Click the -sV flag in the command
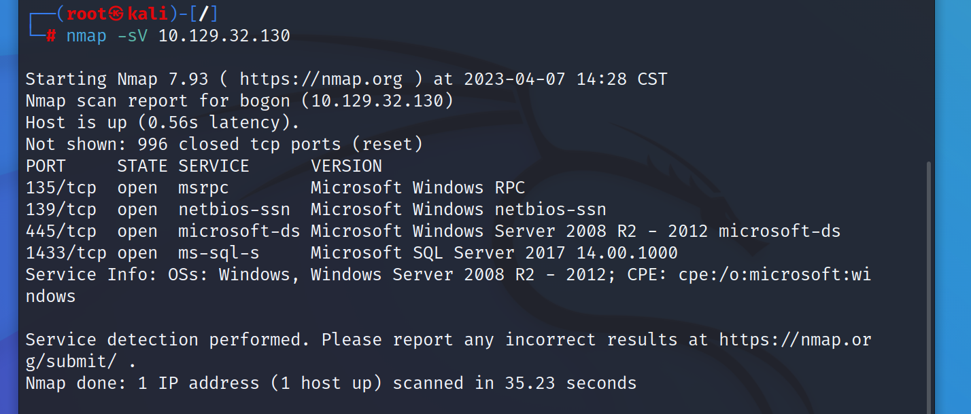The width and height of the screenshot is (971, 414). (132, 36)
